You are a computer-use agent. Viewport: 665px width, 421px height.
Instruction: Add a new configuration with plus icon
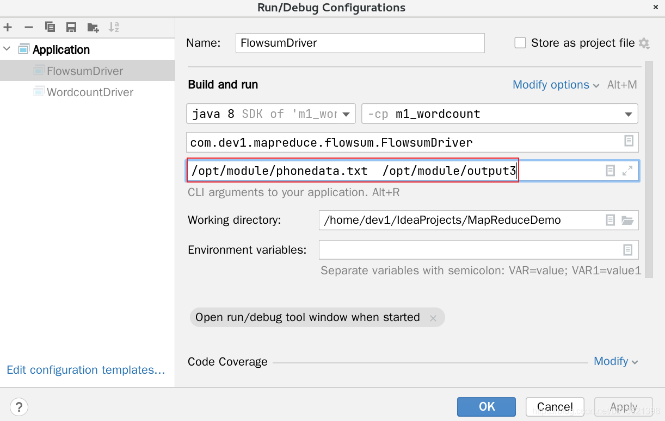click(x=8, y=27)
